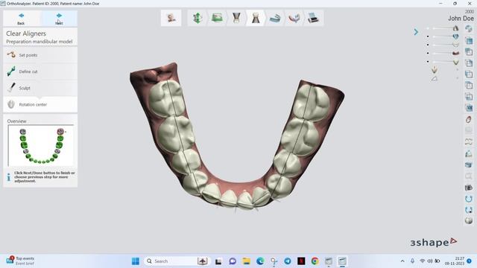
Task: Select the third cube view orientation icon
Action: [x=469, y=63]
